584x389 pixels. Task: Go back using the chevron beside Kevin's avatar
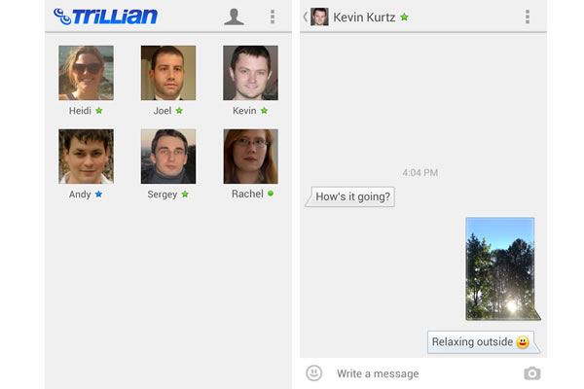[305, 17]
